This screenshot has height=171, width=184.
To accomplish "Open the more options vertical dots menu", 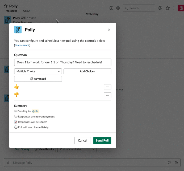I will [x=174, y=8].
